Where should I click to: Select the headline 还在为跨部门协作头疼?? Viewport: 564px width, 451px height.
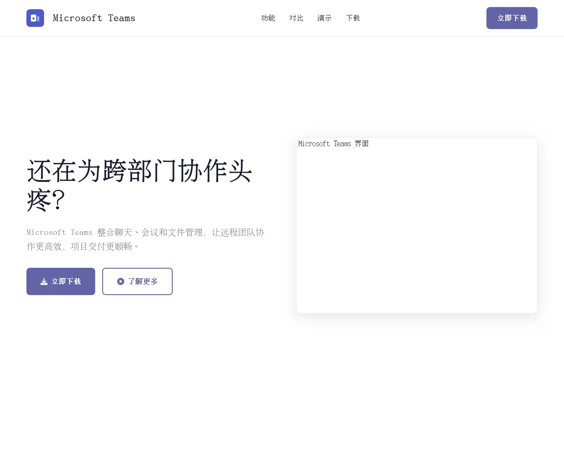tap(140, 185)
